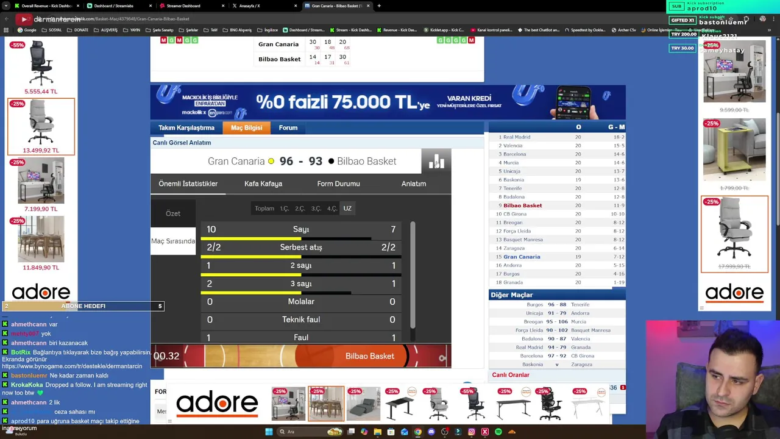Open Barcelona 97 - 92 CB Girona match
The image size is (780, 439).
[x=557, y=355]
